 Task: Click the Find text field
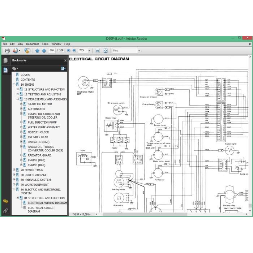(x=125, y=51)
